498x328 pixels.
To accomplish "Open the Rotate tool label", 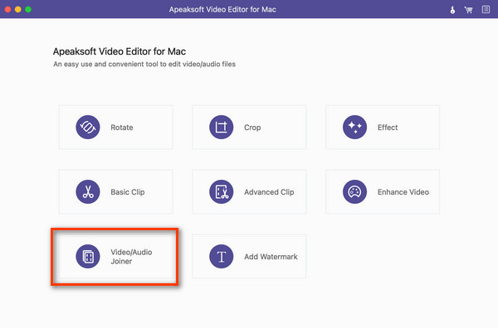I will click(122, 128).
